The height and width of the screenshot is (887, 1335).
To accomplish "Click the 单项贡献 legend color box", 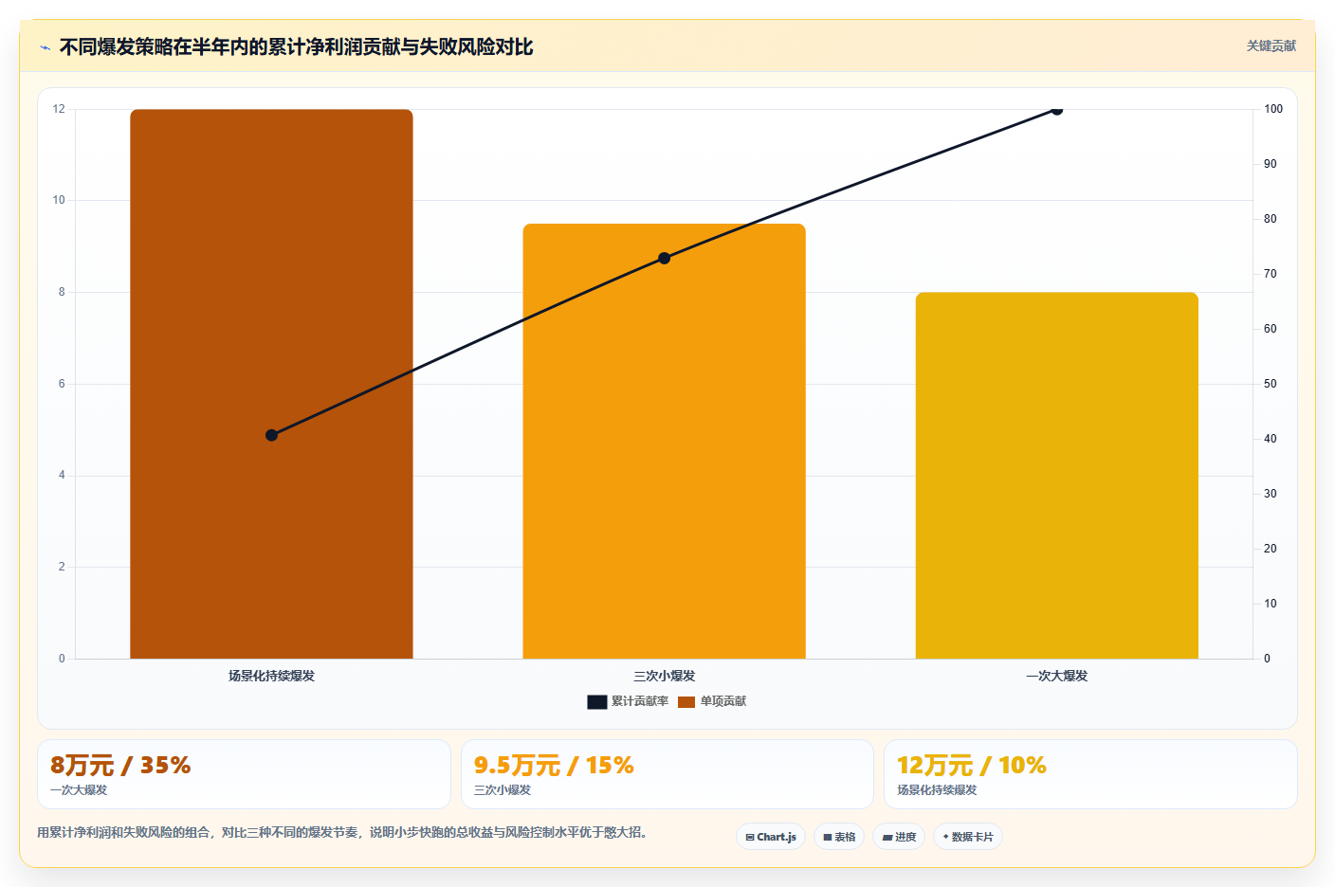I will click(x=686, y=702).
